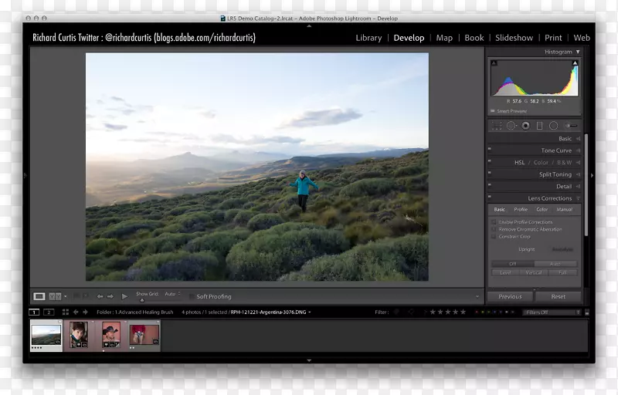
Task: Open Before/After view options arrow
Action: pyautogui.click(x=66, y=297)
